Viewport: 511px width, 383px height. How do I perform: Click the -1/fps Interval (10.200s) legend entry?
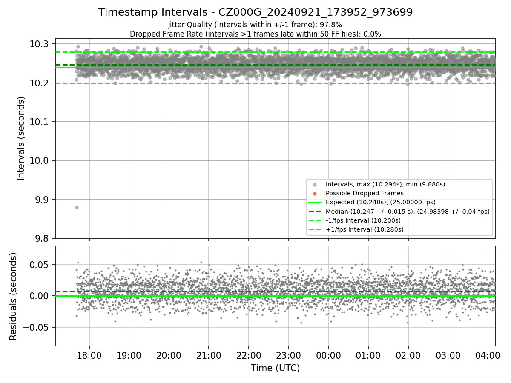363,220
